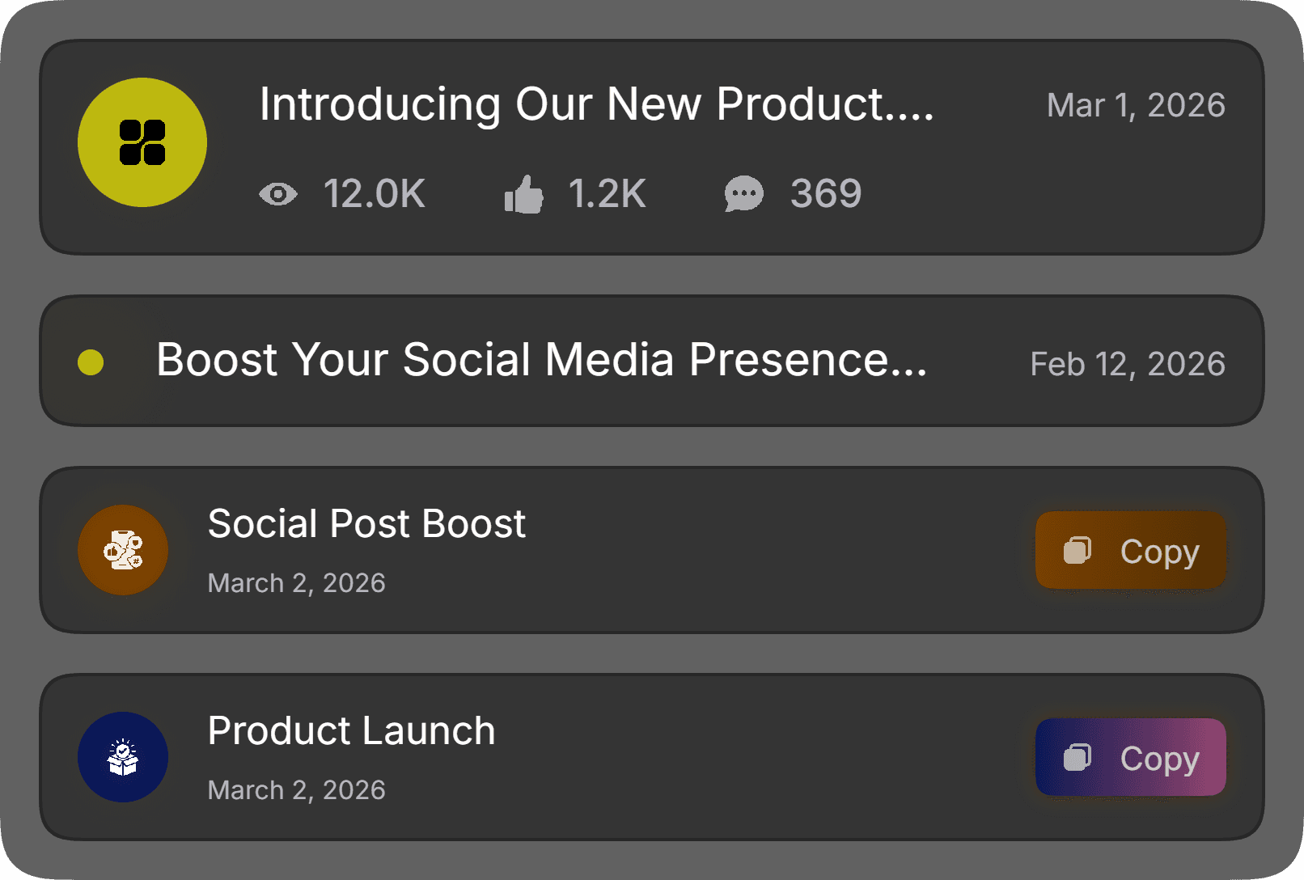Click the 12.0K views count
Viewport: 1304px width, 880px height.
pos(375,193)
